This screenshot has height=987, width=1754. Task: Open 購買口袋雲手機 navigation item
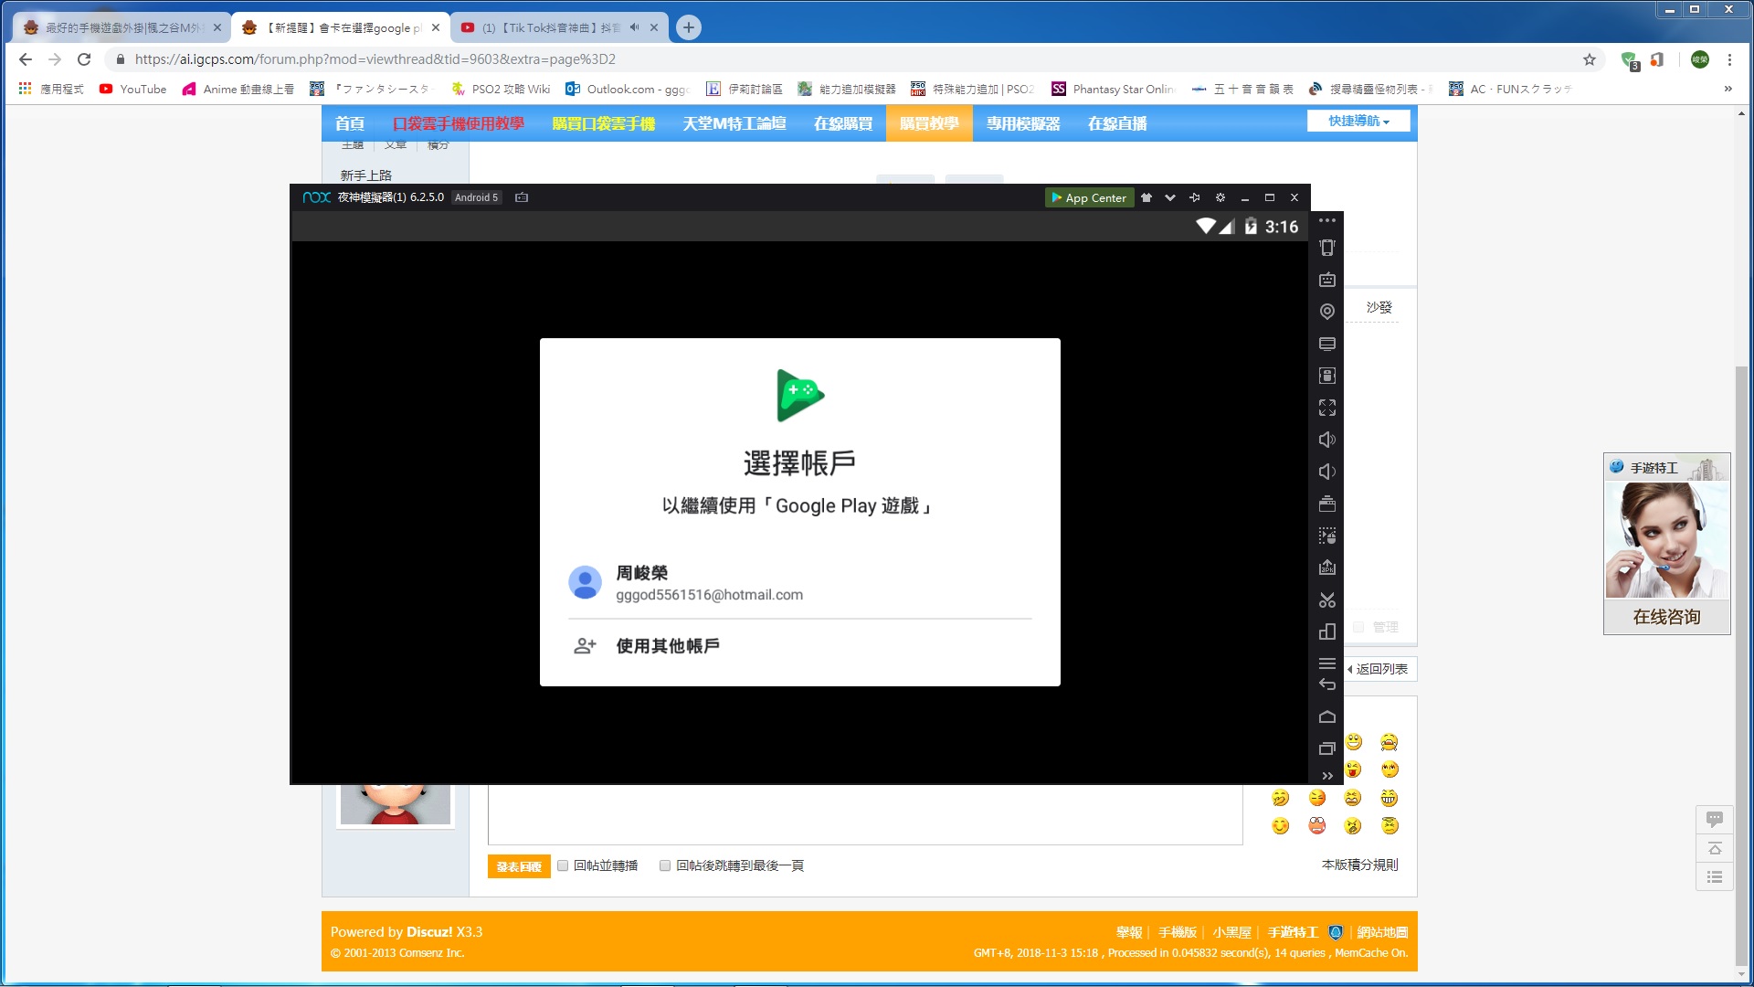coord(604,123)
